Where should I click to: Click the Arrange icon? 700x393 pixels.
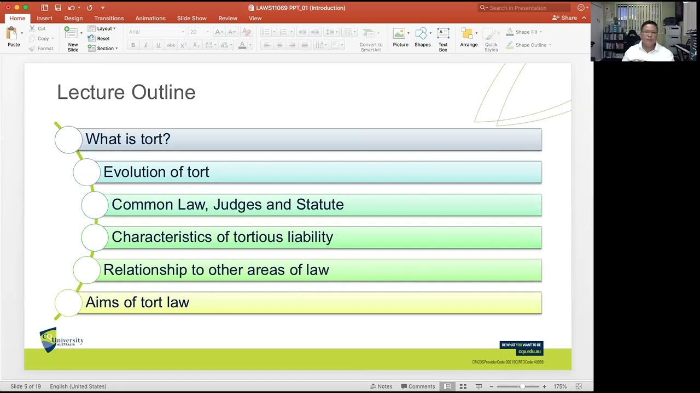pos(467,33)
